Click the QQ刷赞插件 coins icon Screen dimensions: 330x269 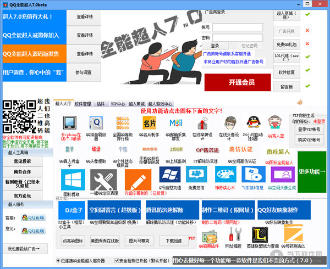(x=209, y=237)
